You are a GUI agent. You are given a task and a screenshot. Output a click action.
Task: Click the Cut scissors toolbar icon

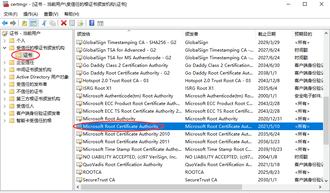[44, 23]
